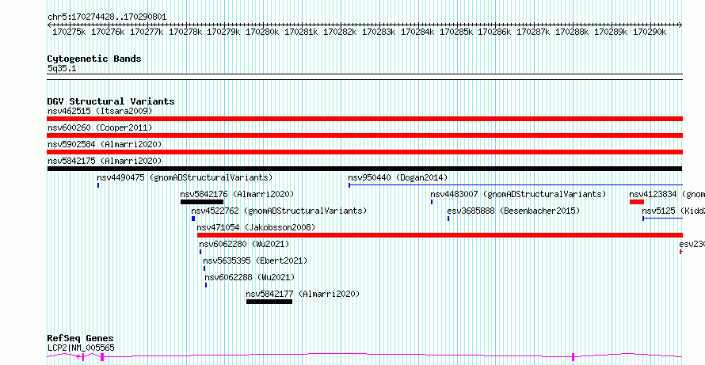705x365 pixels.
Task: Click ruler position 170288k
Action: pos(572,32)
